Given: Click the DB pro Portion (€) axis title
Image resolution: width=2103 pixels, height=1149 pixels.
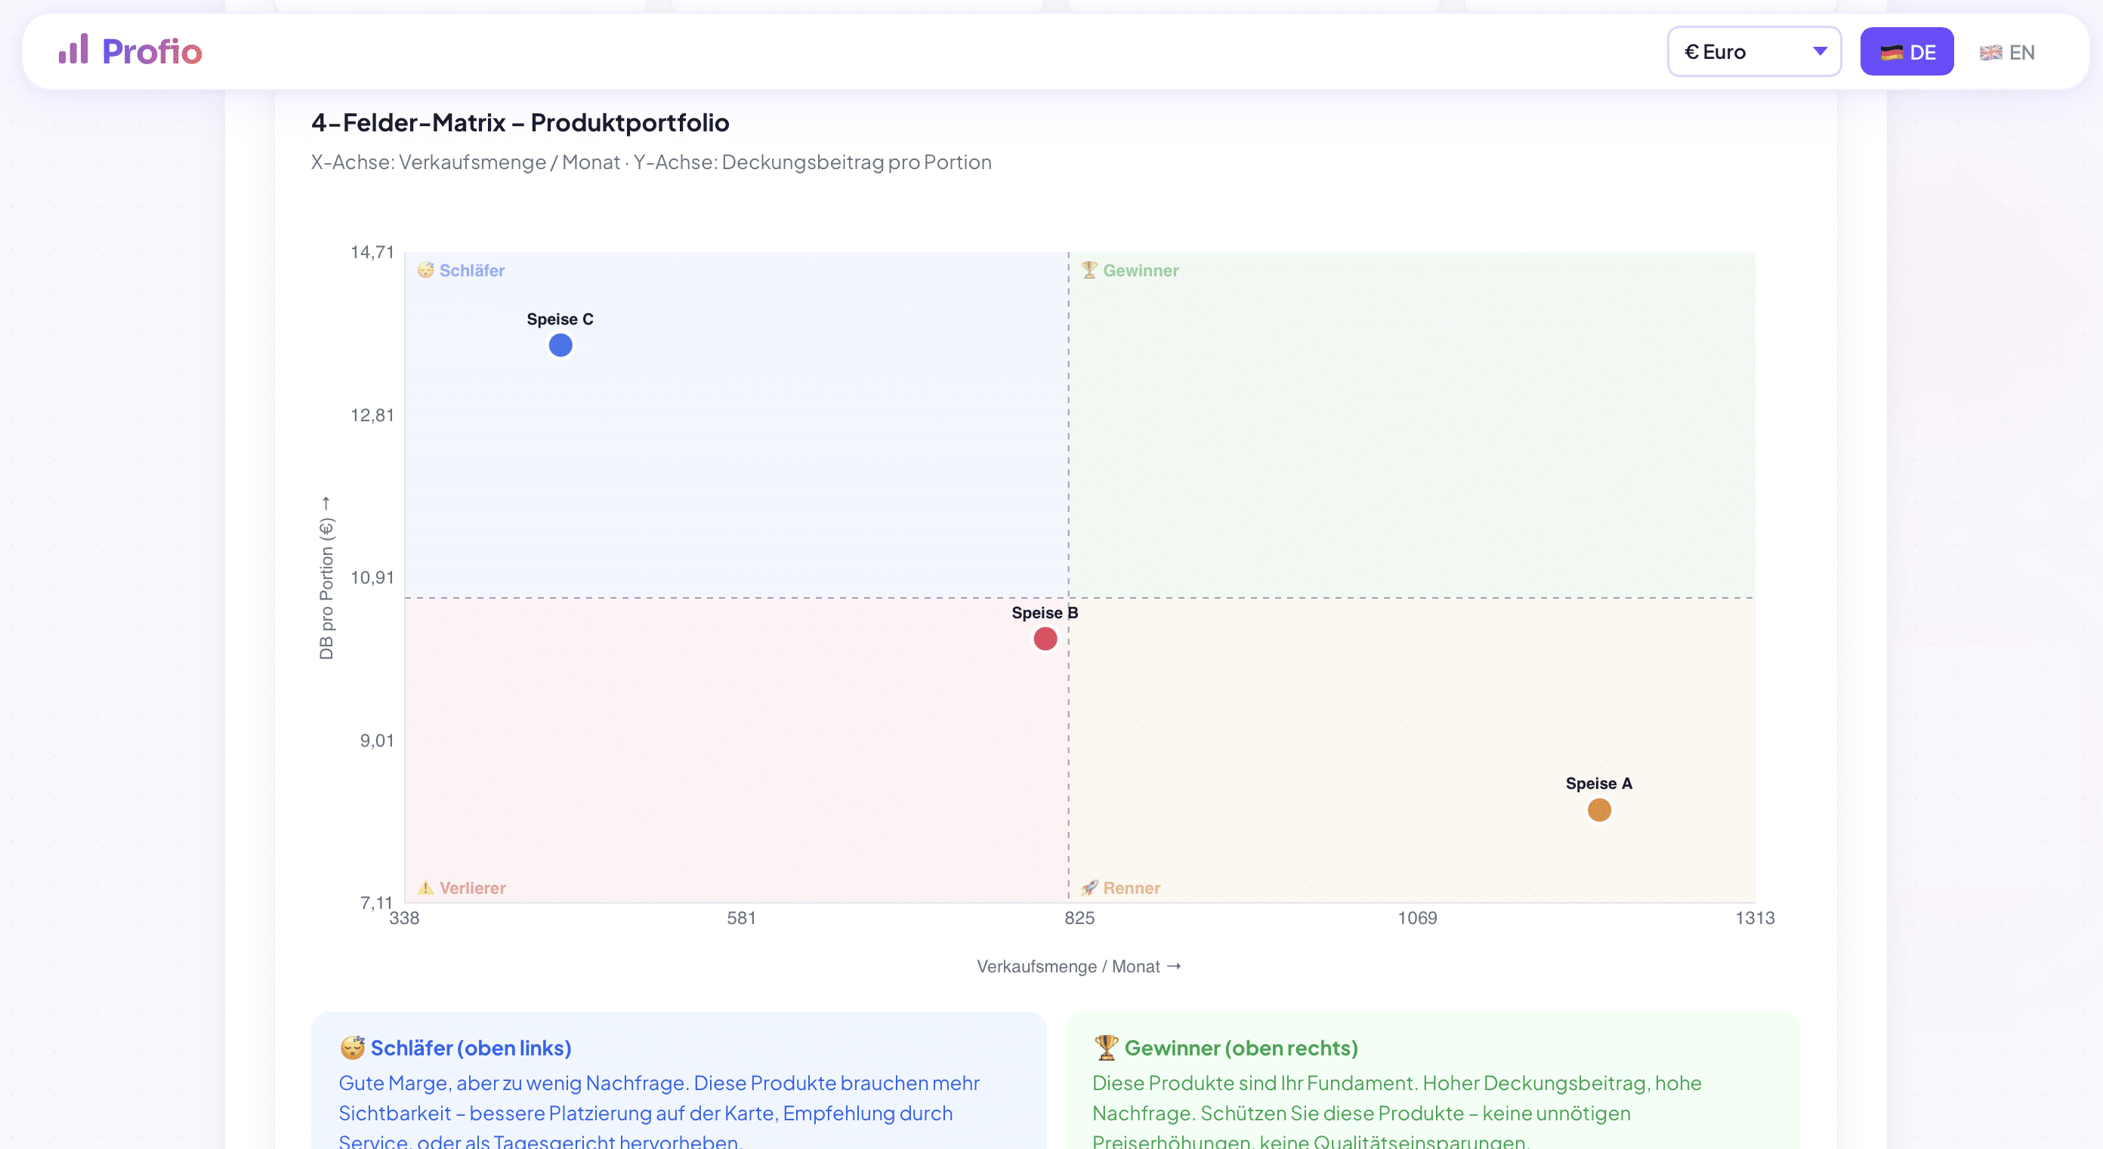Looking at the screenshot, I should click(x=326, y=578).
